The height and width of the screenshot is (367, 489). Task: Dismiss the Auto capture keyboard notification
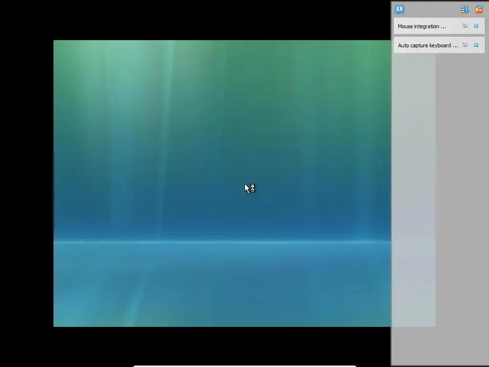(x=476, y=45)
